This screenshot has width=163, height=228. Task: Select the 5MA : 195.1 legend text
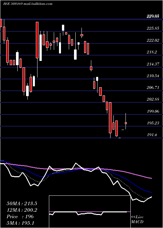click(x=21, y=223)
